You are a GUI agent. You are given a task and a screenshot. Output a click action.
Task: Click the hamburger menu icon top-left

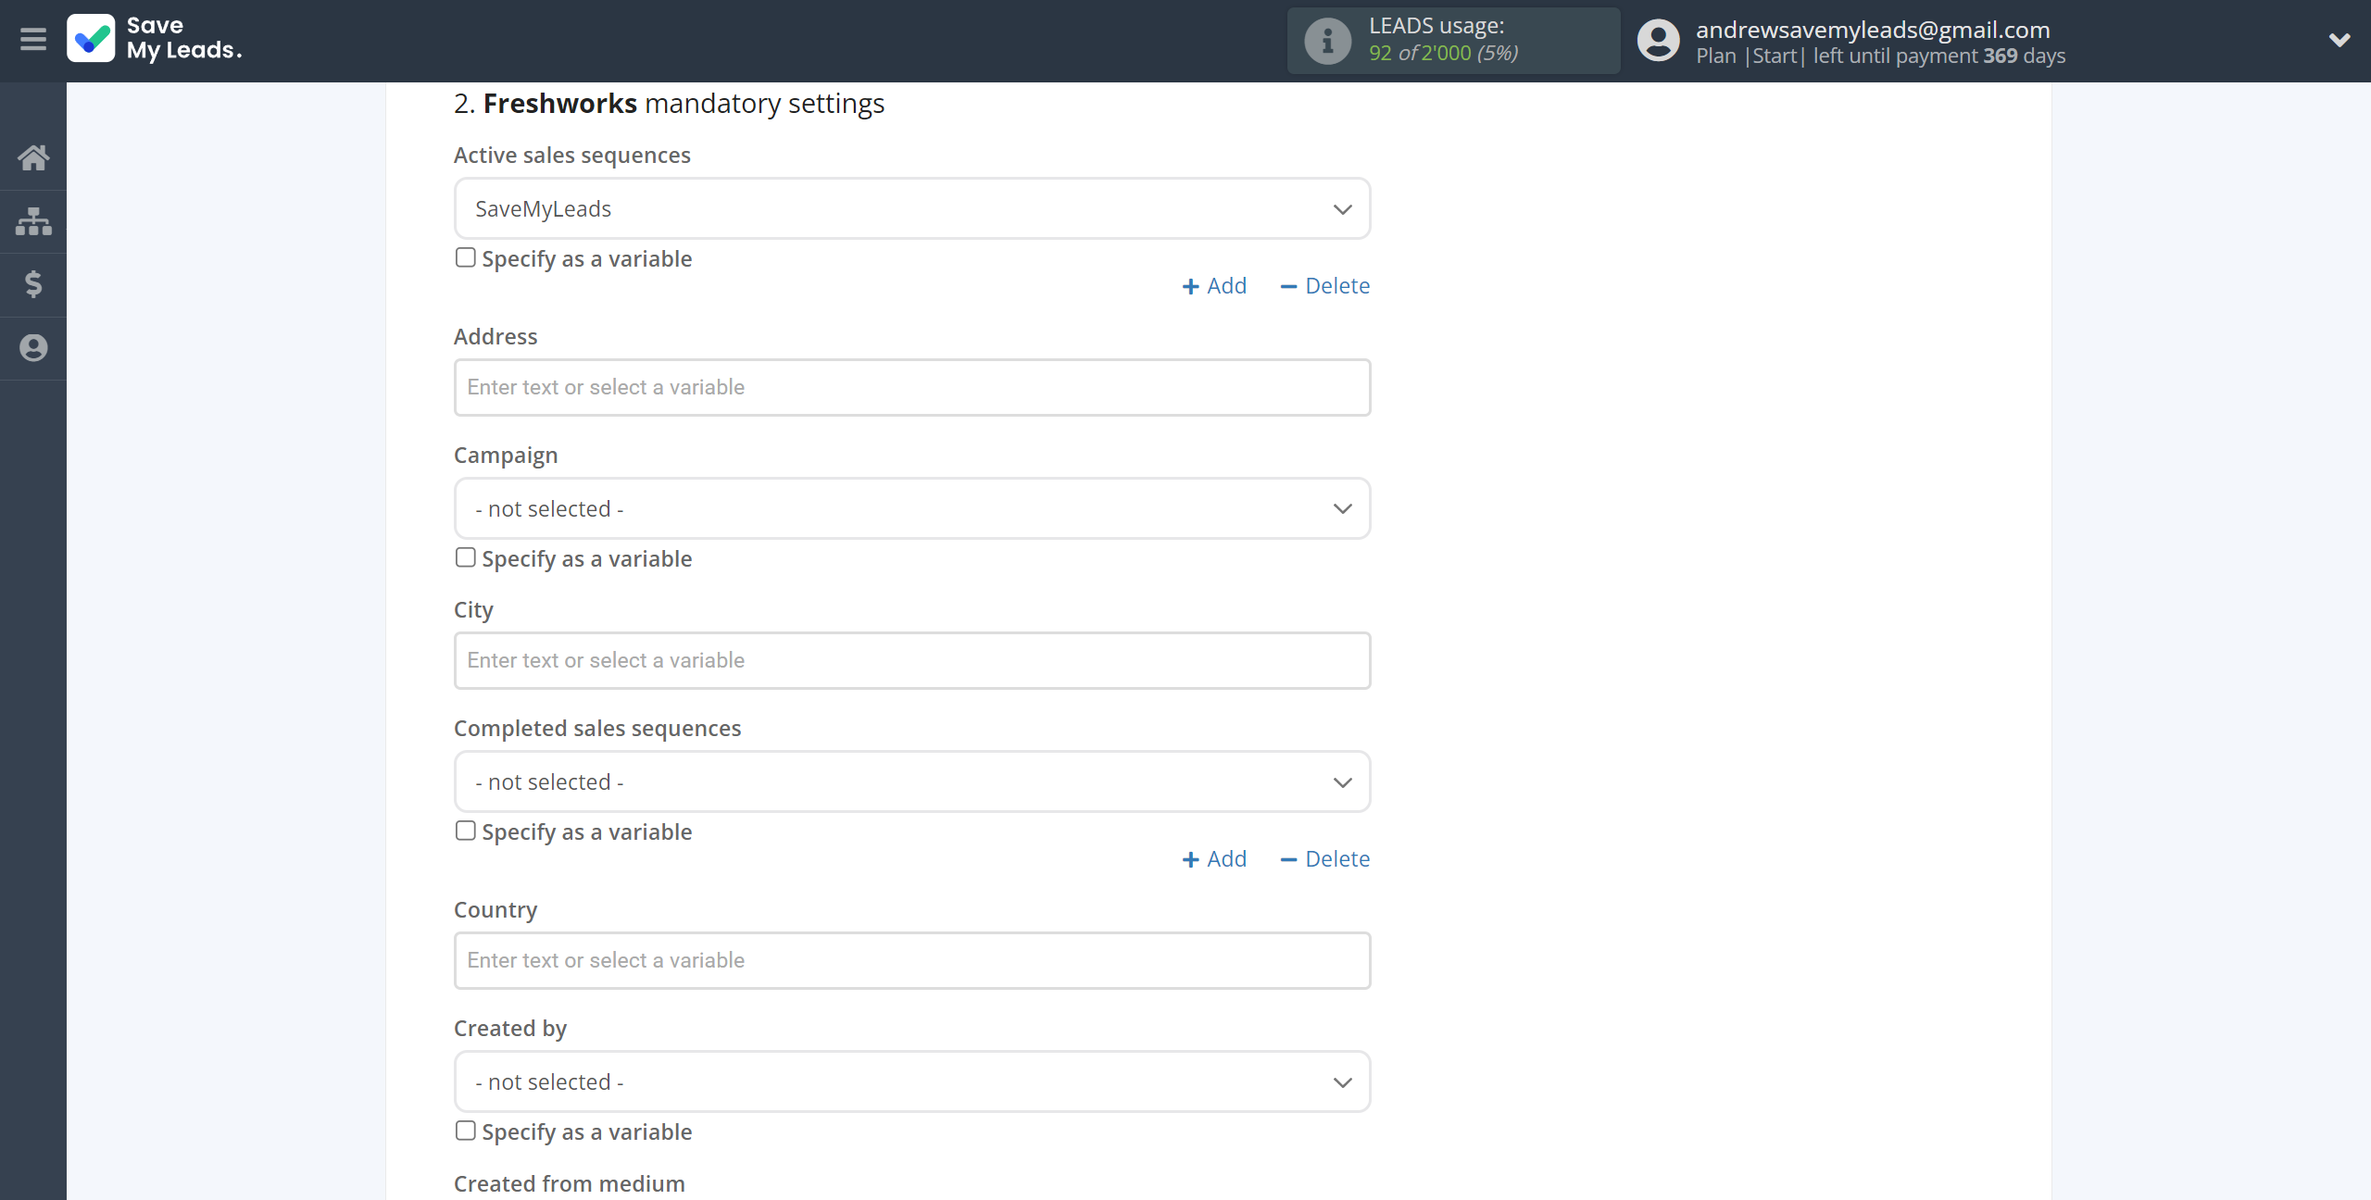point(33,40)
